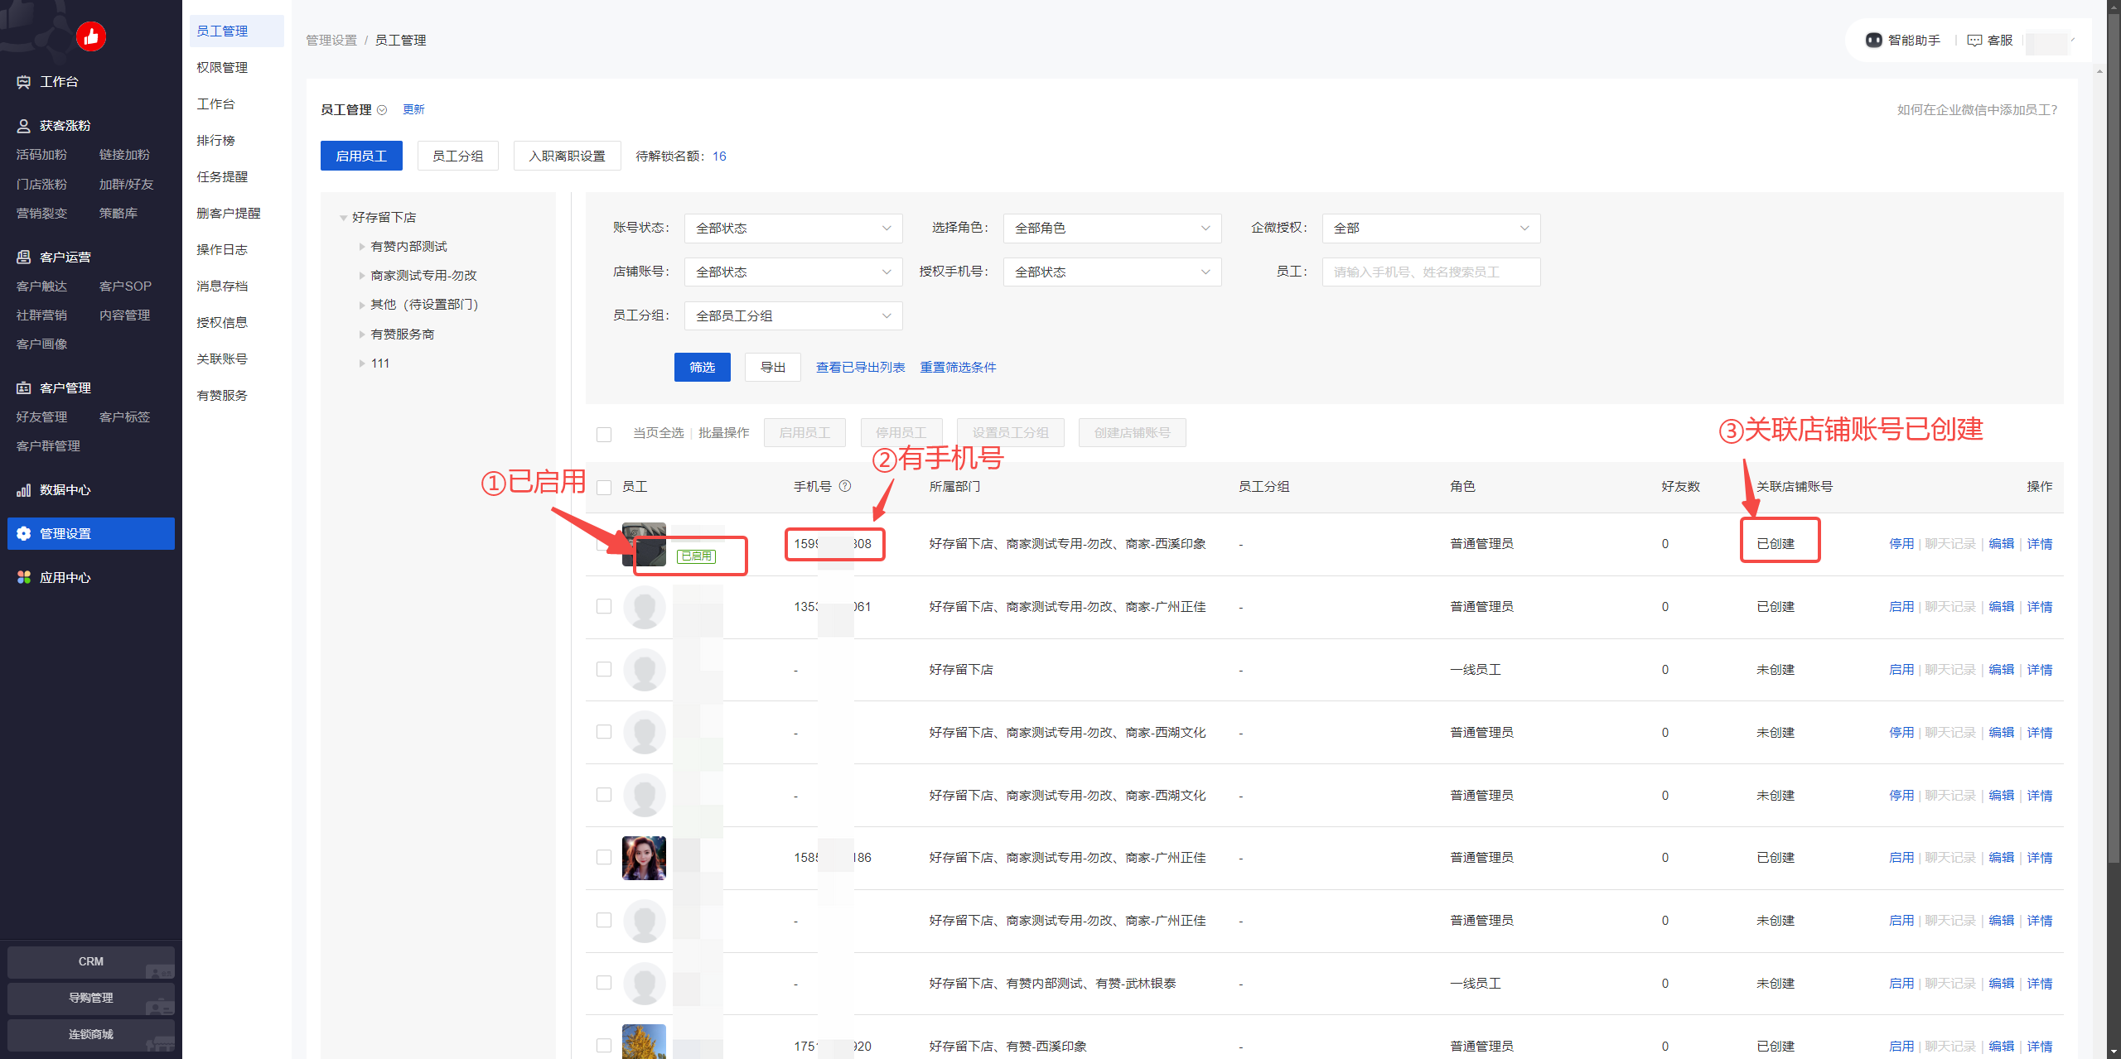Switch to the 员工分组 tab
The width and height of the screenshot is (2121, 1059).
tap(457, 156)
